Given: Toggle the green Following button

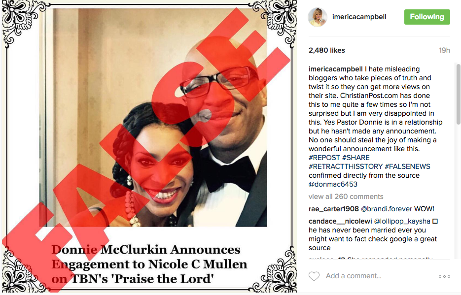Looking at the screenshot, I should coord(427,17).
